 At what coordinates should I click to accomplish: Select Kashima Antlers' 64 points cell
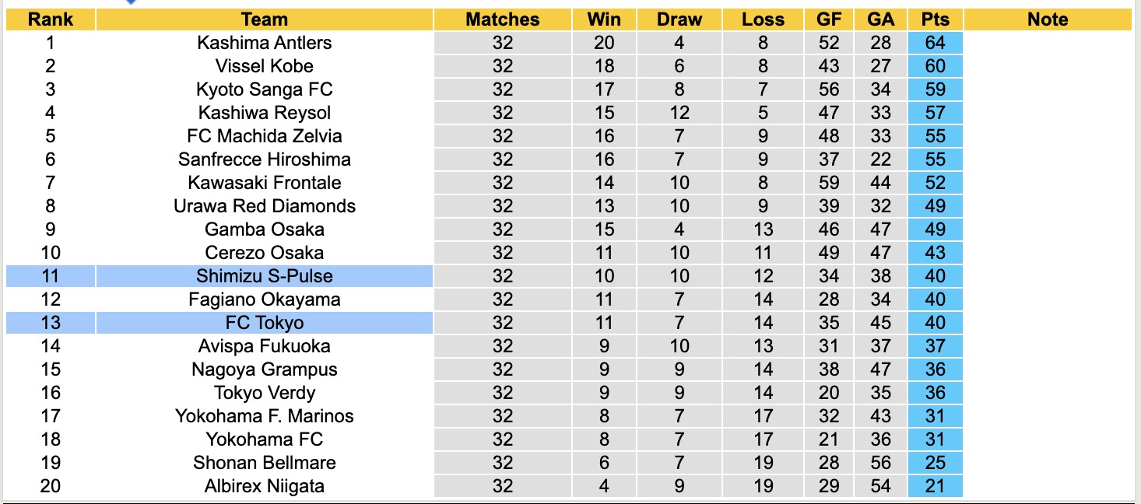[935, 43]
